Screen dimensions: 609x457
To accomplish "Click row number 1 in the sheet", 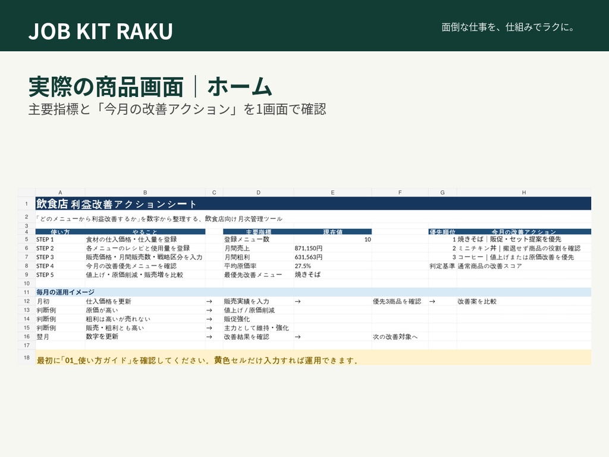I will pyautogui.click(x=26, y=204).
